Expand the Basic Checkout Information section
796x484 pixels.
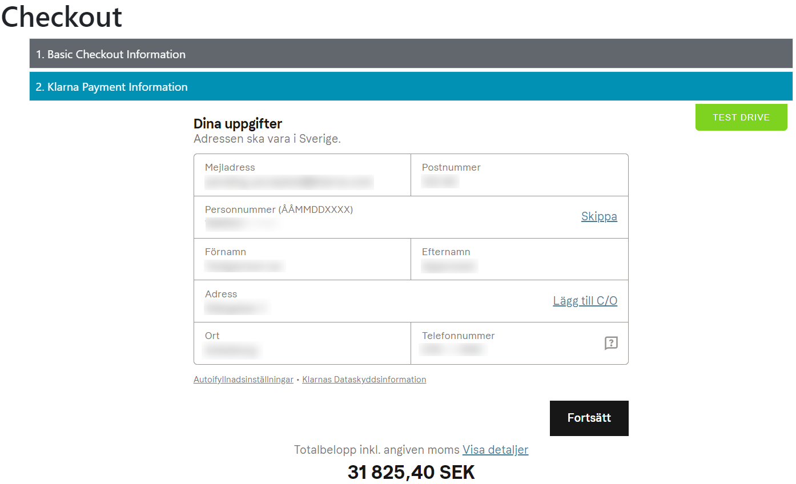pos(411,54)
